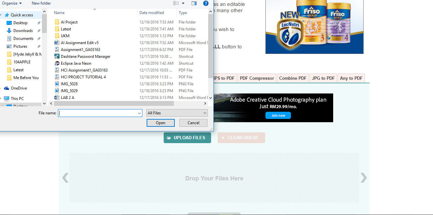Select IMG_5029 image icon
Screen dimensions: 433x215
pos(57,91)
